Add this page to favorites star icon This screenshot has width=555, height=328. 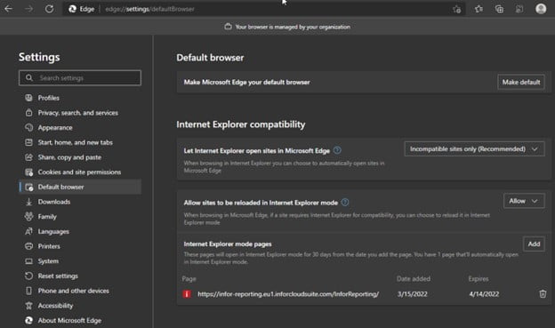pos(456,9)
